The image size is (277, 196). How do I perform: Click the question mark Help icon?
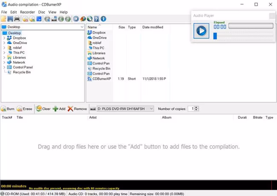pyautogui.click(x=96, y=19)
